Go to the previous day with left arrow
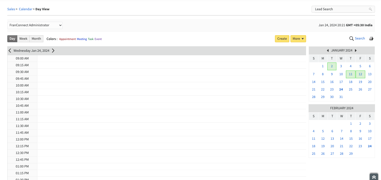 tap(10, 50)
